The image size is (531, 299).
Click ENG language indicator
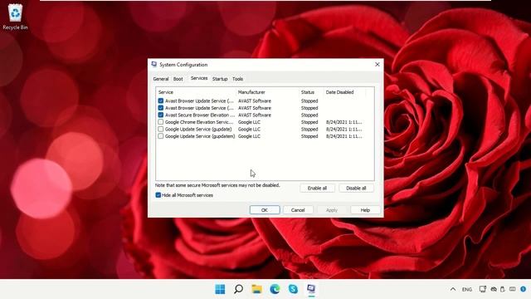467,289
